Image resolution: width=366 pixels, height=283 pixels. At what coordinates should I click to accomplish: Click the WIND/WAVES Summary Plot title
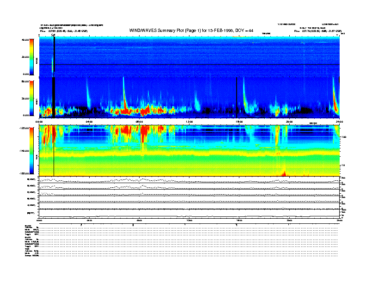191,31
